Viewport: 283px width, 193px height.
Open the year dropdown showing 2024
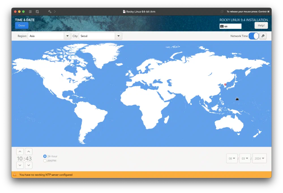click(259, 158)
